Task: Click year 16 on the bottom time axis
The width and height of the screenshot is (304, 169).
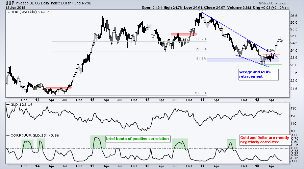Action: (147, 166)
